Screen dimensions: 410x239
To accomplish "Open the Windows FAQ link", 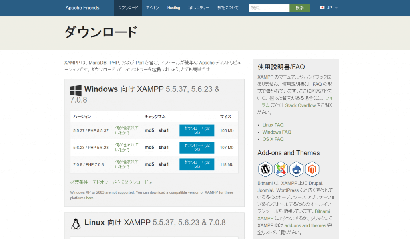I will click(x=277, y=132).
